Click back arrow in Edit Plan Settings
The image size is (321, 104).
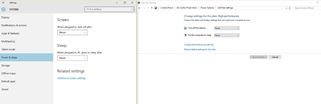(x=139, y=8)
